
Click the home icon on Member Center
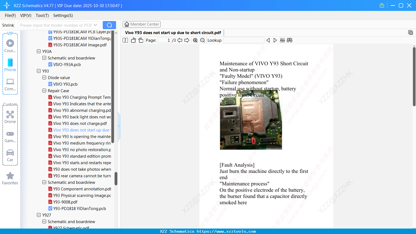point(127,24)
